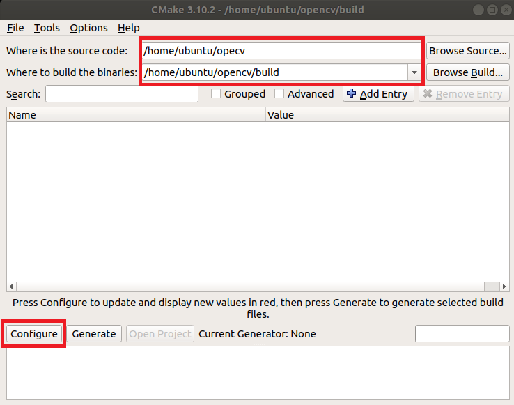Close the CMake window
Viewport: 514px width, 405px height.
506,10
